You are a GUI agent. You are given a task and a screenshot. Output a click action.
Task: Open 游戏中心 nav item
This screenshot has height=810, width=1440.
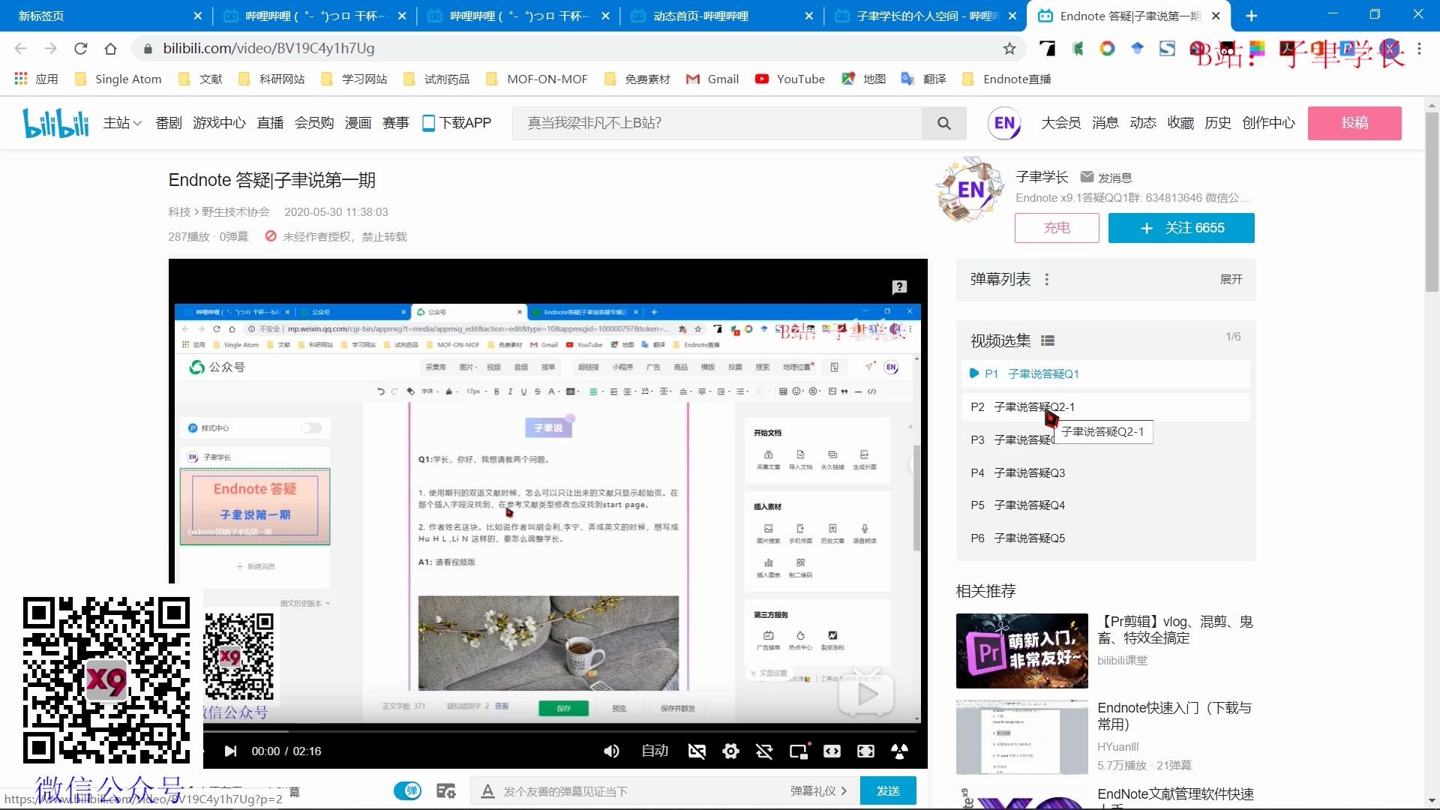tap(219, 123)
